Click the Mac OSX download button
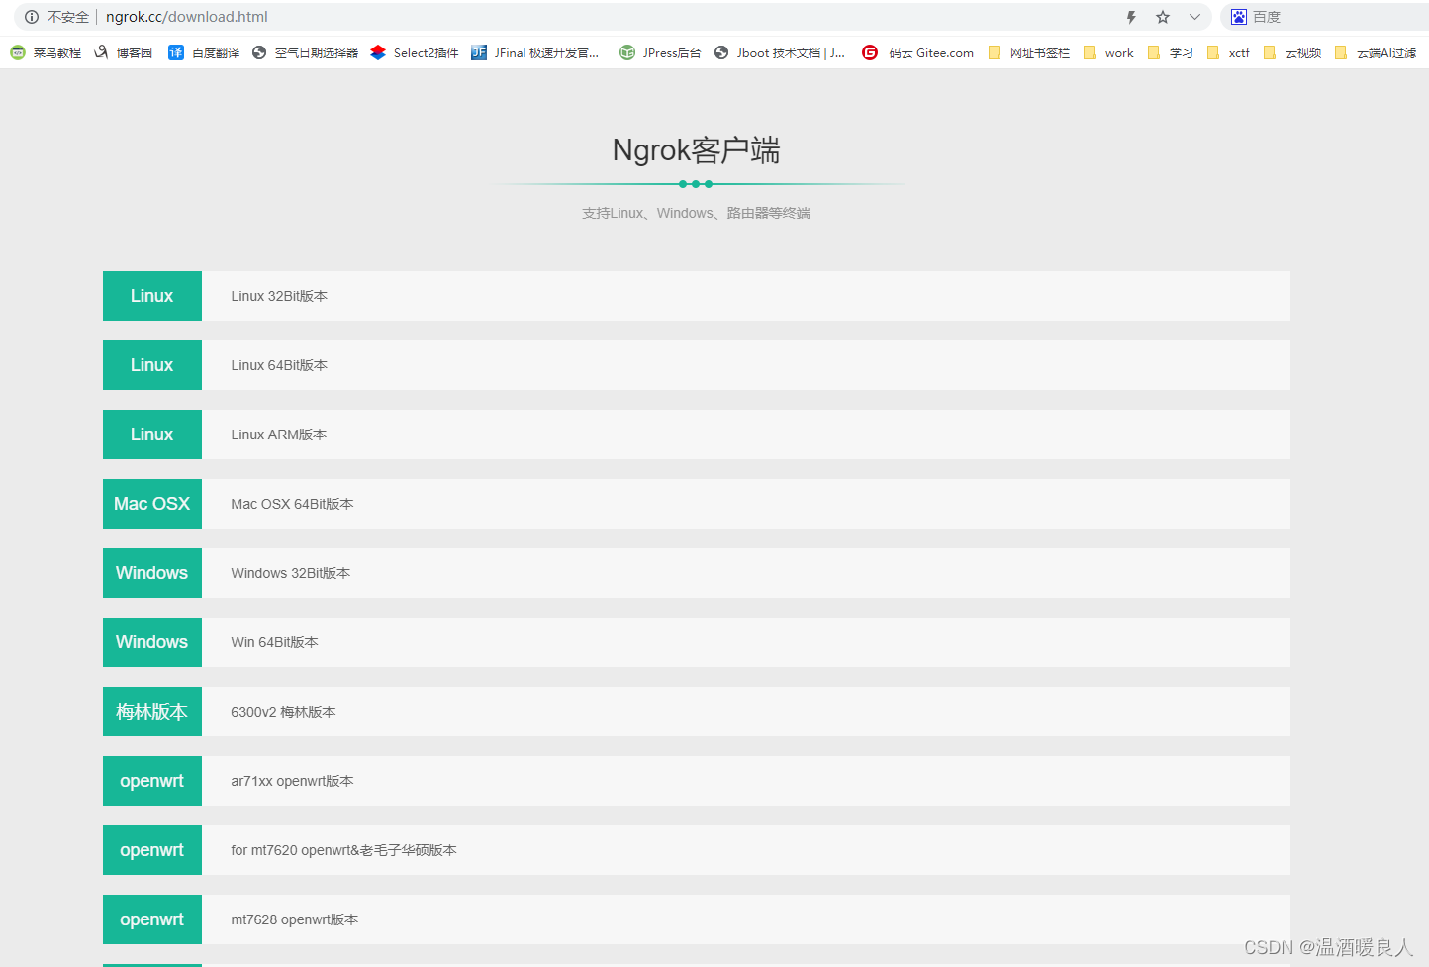 (x=152, y=504)
